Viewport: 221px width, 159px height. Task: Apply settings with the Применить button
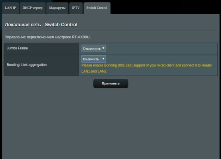coord(110,83)
